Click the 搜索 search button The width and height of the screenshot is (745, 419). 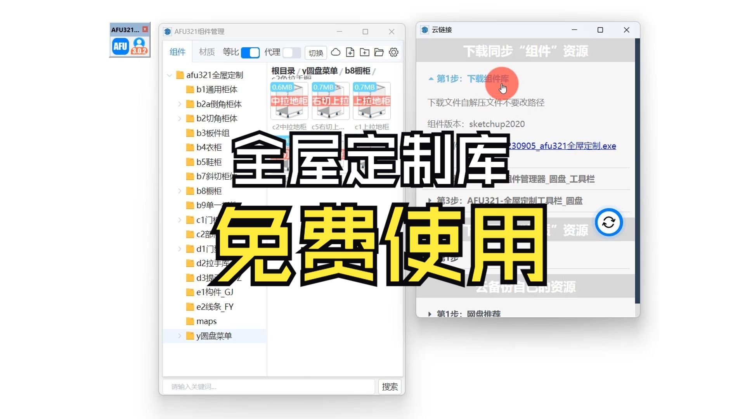(390, 386)
